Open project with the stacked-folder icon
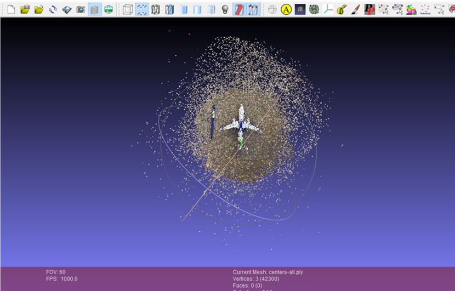This screenshot has width=455, height=291. [x=25, y=9]
